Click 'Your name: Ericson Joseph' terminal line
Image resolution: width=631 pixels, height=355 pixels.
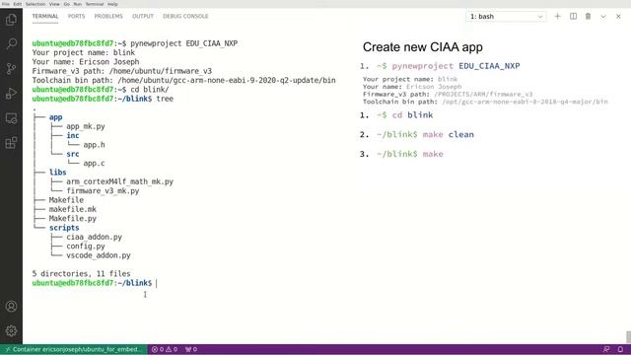coord(86,62)
